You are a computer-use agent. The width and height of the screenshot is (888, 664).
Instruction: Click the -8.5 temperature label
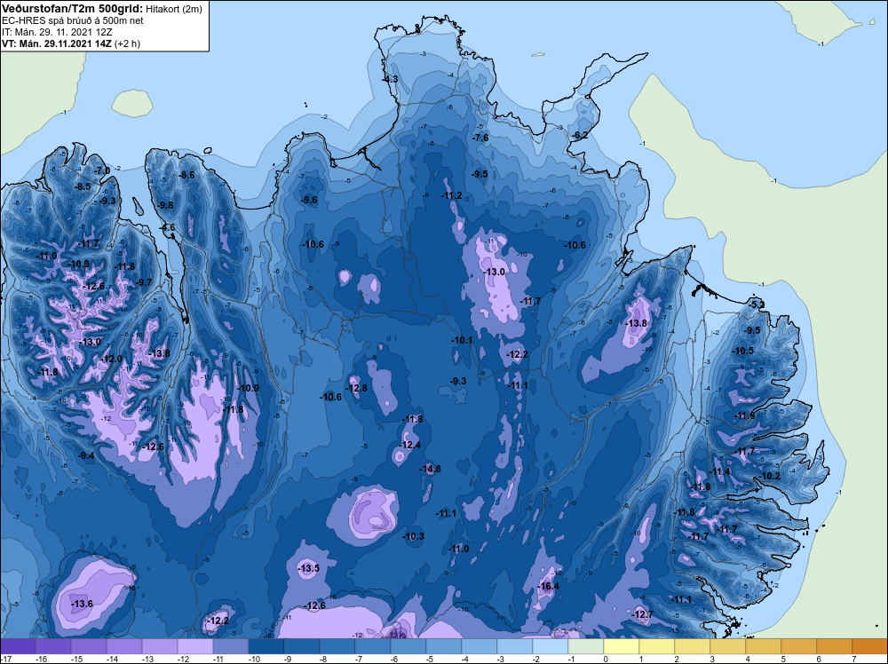pos(83,186)
